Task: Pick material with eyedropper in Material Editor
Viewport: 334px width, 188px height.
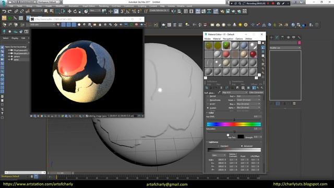Action: tap(219, 92)
